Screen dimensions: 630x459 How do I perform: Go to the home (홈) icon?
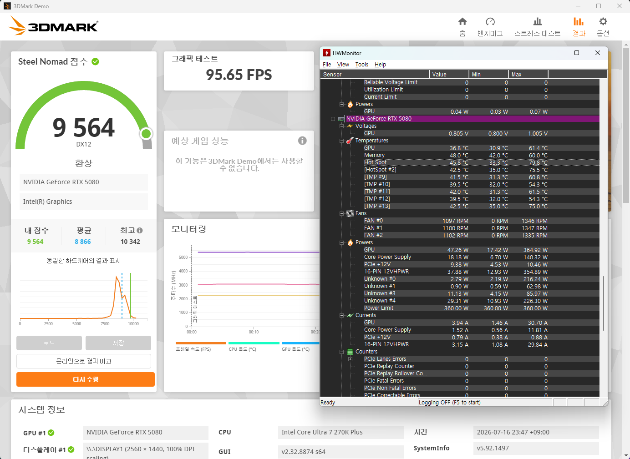pyautogui.click(x=462, y=21)
